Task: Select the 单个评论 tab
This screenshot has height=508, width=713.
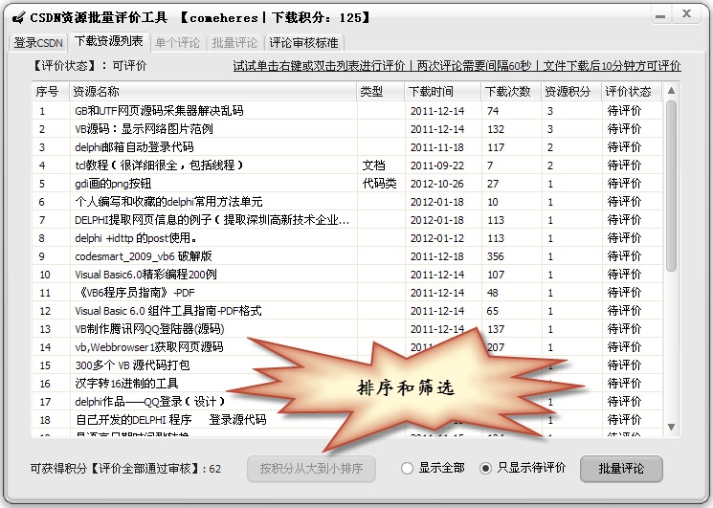Action: (177, 43)
